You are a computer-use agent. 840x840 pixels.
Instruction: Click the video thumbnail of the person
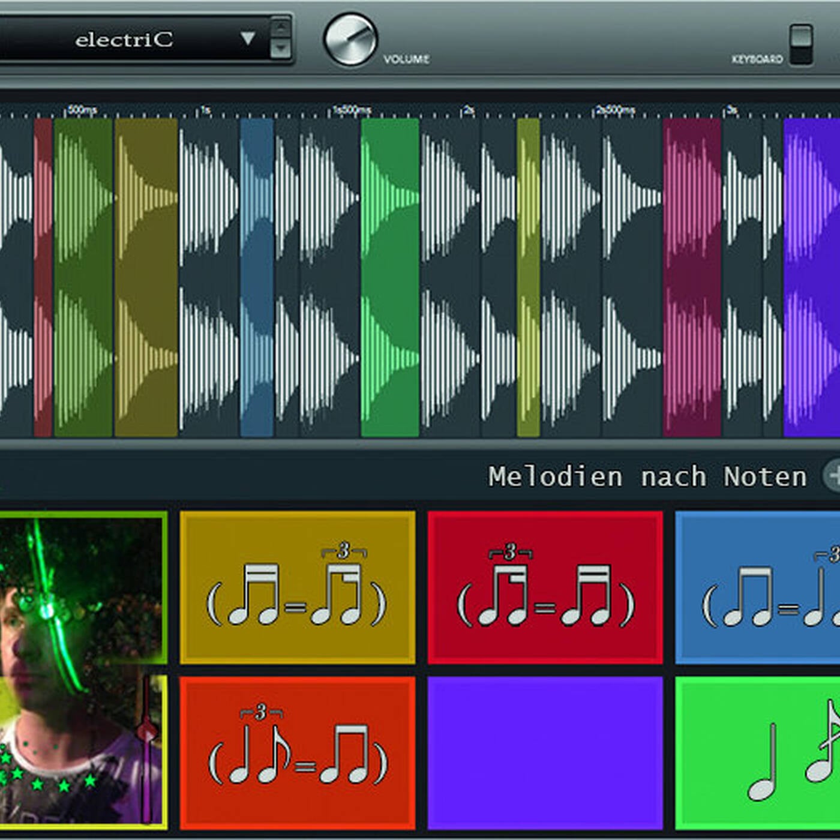pos(83,670)
